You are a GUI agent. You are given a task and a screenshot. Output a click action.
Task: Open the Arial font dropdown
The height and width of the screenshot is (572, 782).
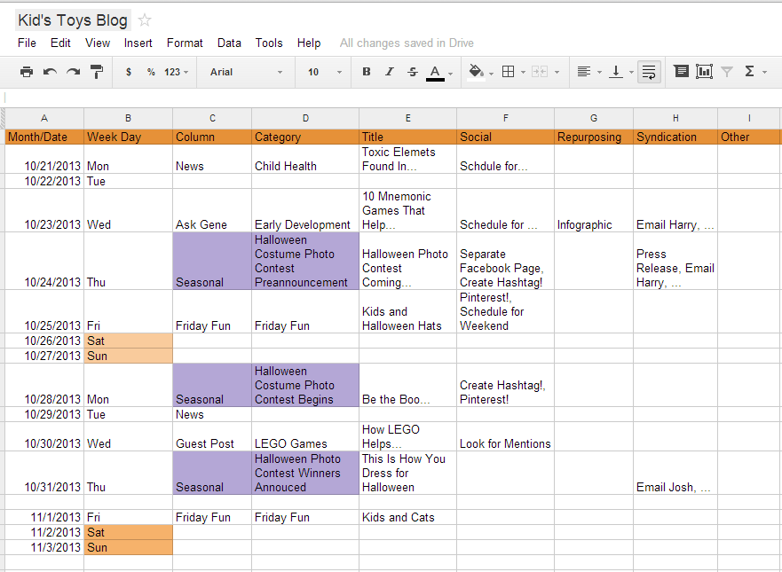(x=246, y=72)
